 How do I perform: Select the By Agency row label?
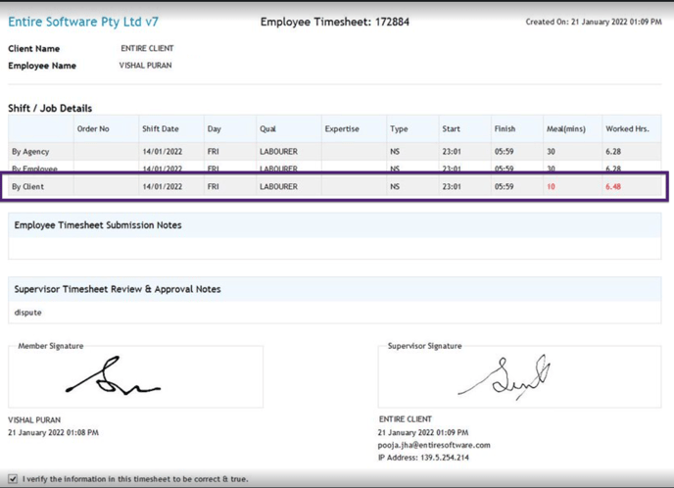[30, 151]
